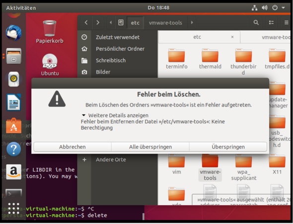Open Amazon from the dock
293x224 pixels.
(x=13, y=172)
